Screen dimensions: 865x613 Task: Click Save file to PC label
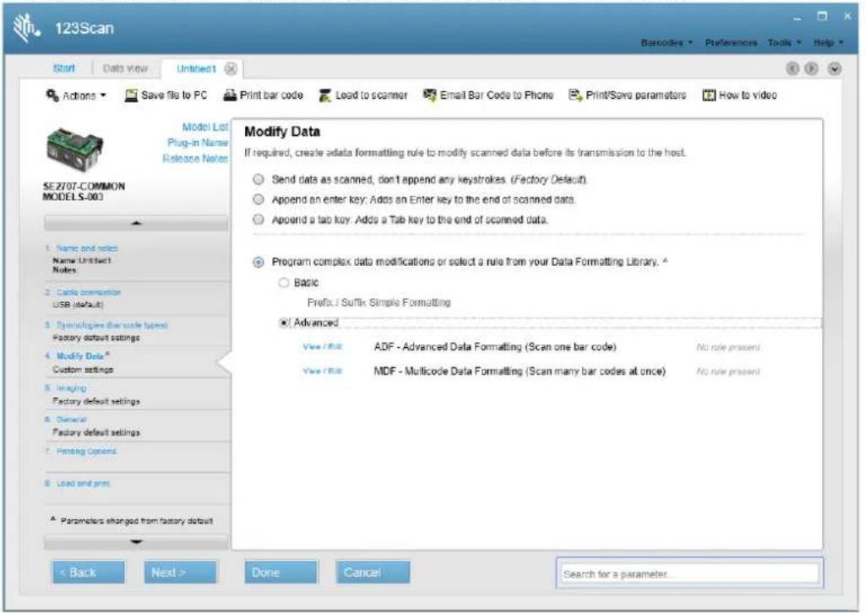[174, 95]
